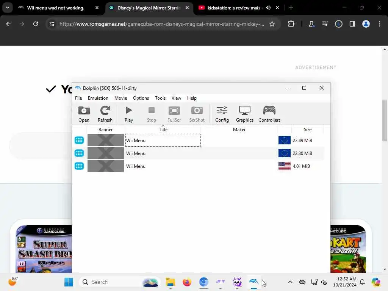Go back in the browser
The image size is (388, 291).
(x=8, y=24)
